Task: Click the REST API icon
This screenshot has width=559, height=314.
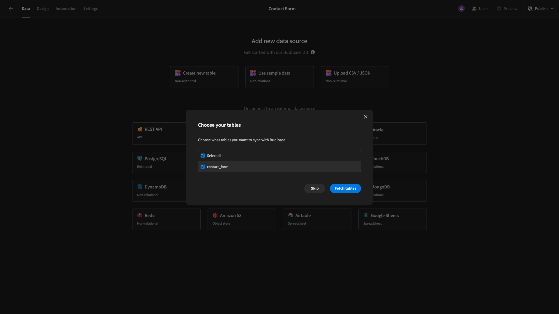Action: (140, 129)
